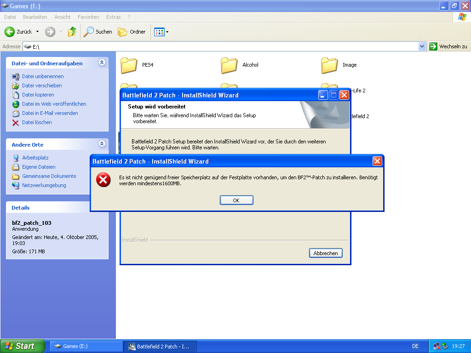Viewport: 471px width, 353px height.
Task: Open the Bearbeiten menu
Action: [35, 17]
